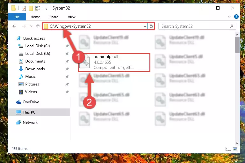The height and width of the screenshot is (163, 245).
Task: Maximize the System32 window
Action: (218, 8)
